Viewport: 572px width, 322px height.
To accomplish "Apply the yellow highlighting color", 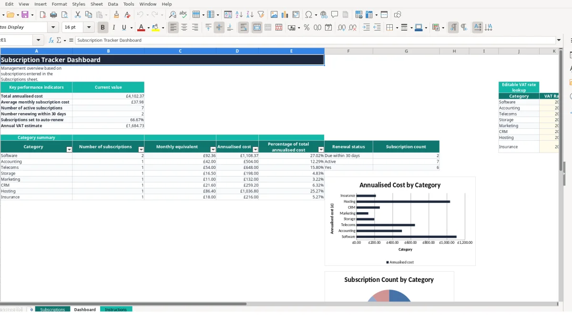I will click(x=155, y=28).
